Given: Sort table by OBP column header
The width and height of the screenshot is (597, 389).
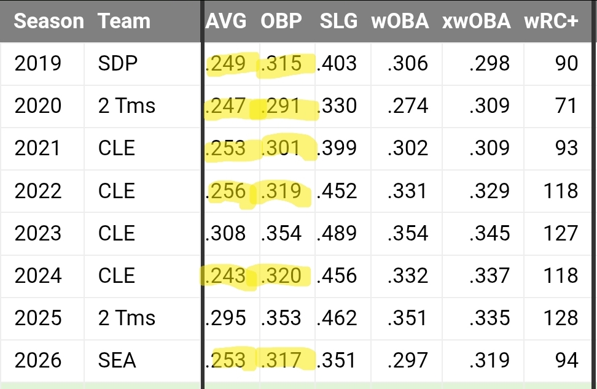Looking at the screenshot, I should pos(281,21).
